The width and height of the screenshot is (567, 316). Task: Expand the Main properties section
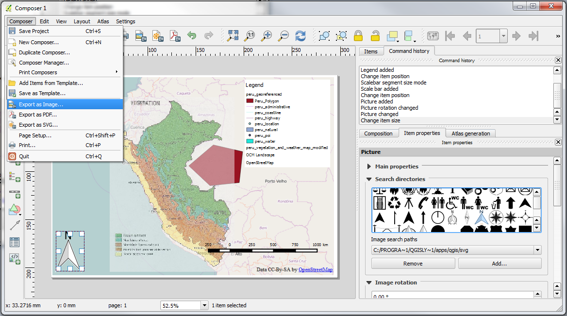click(370, 166)
